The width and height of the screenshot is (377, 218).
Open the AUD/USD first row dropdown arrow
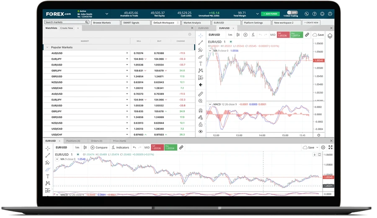(x=127, y=53)
